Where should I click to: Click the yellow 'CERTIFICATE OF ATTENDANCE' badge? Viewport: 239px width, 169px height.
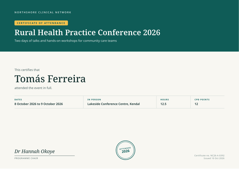[41, 23]
